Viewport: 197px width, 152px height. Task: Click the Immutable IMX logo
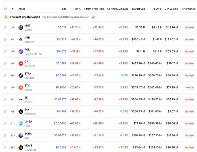21,111
